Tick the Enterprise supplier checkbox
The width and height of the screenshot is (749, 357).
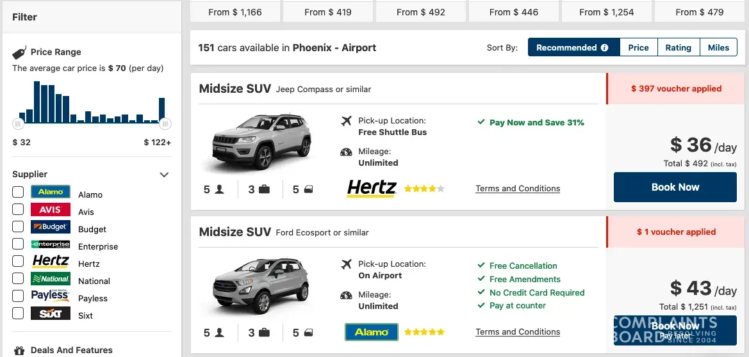[x=18, y=244]
